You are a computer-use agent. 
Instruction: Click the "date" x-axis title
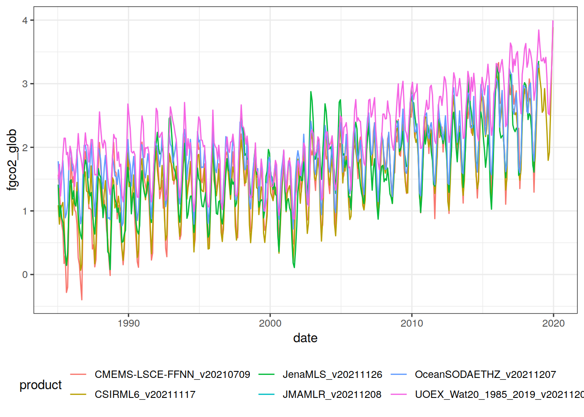305,338
